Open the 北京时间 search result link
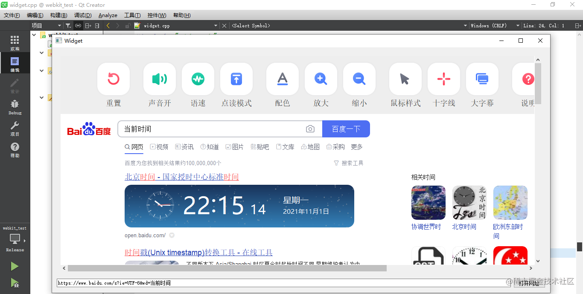 (181, 177)
